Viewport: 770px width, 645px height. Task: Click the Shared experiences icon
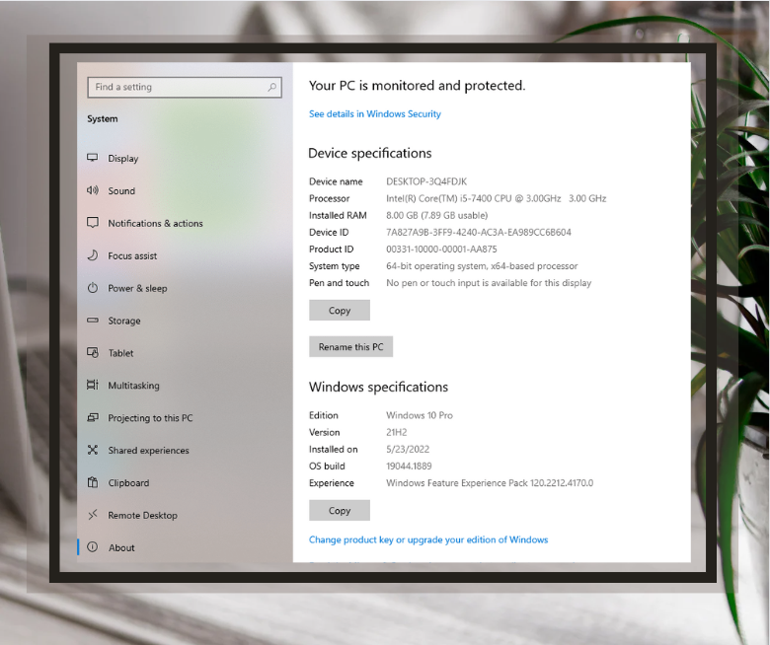pos(93,450)
